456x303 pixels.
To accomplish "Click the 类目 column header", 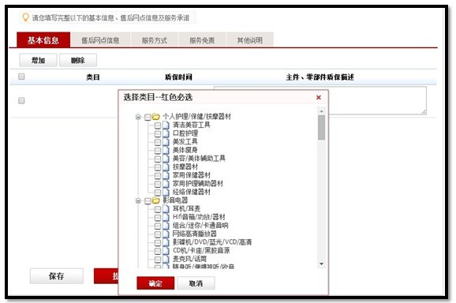I will pos(93,77).
